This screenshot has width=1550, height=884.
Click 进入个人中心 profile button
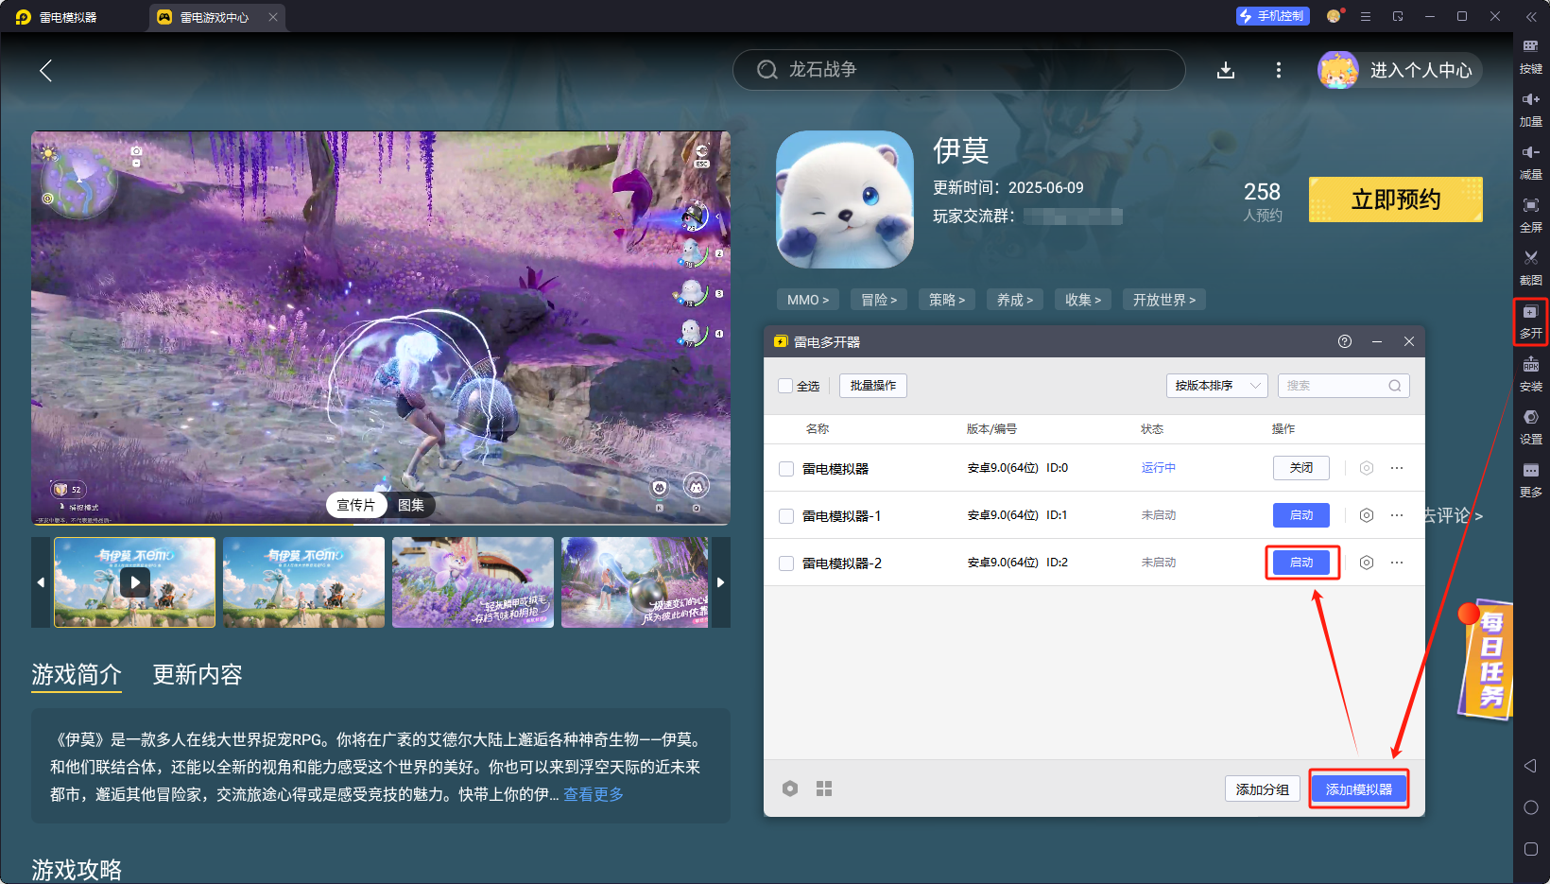(1401, 70)
